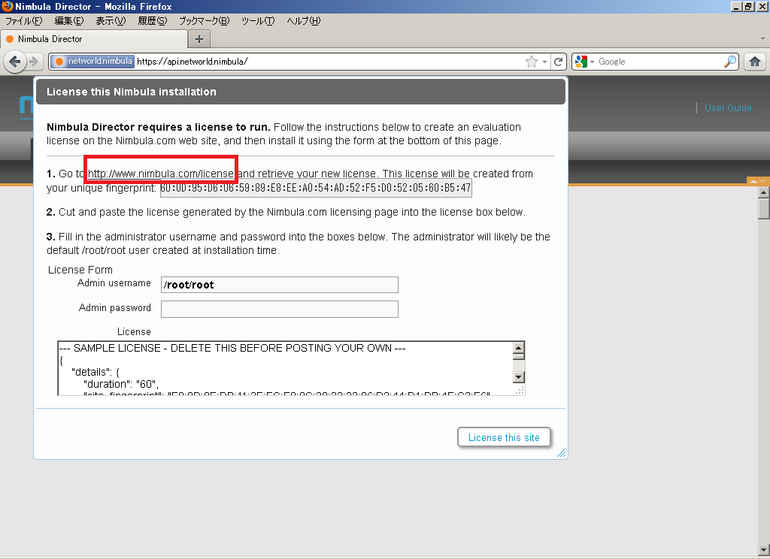Click the license textarea scroll-down arrow
770x559 pixels.
[x=519, y=377]
